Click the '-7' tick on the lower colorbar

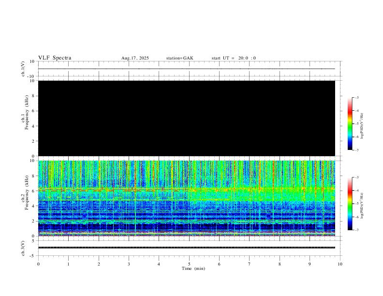(x=356, y=230)
